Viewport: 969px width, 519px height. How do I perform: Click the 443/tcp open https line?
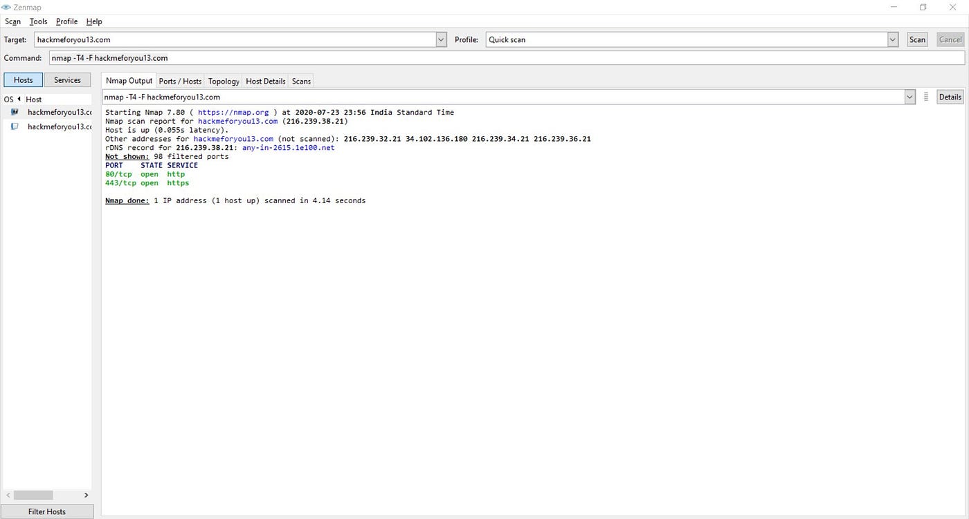click(147, 183)
